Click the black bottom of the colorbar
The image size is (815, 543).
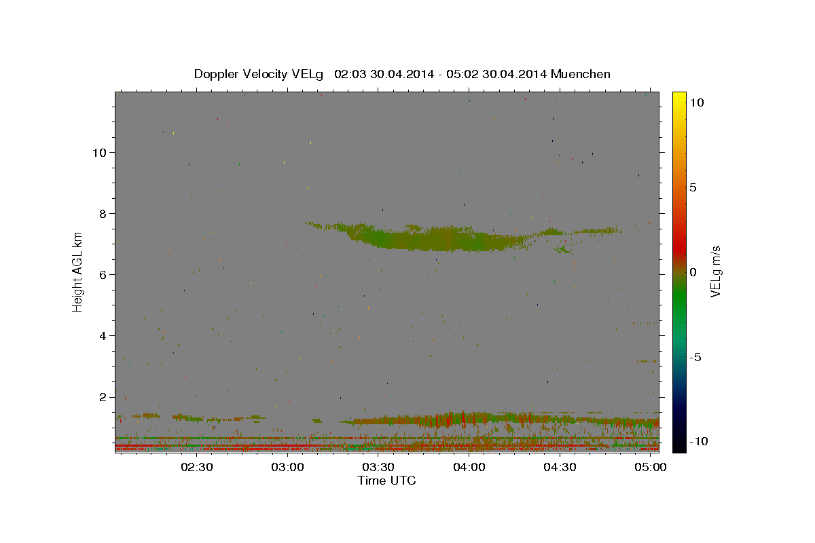pos(678,445)
